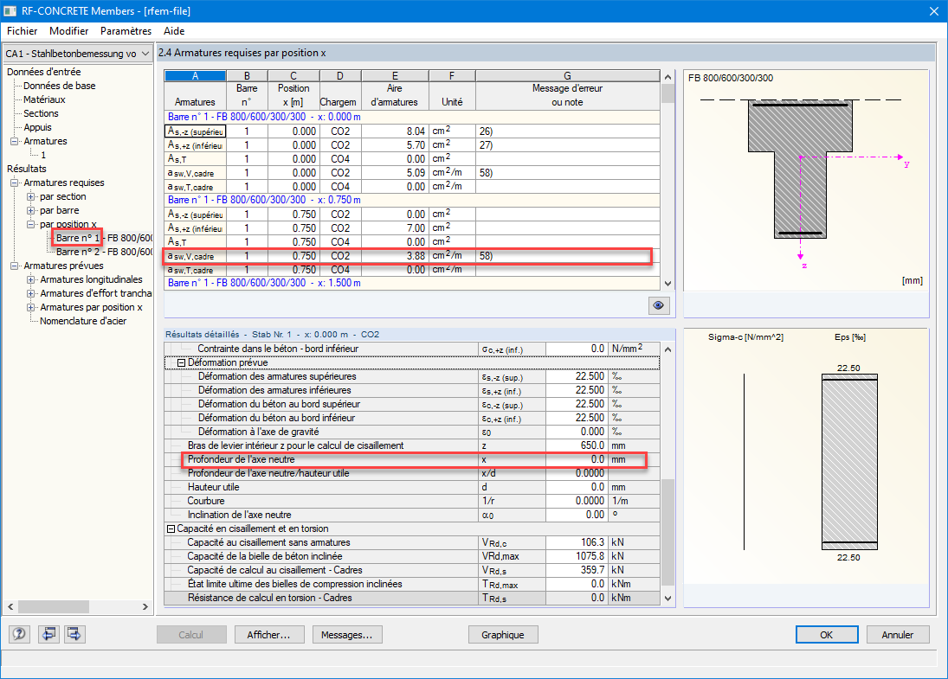Click column G header Message d'erreur

[567, 76]
